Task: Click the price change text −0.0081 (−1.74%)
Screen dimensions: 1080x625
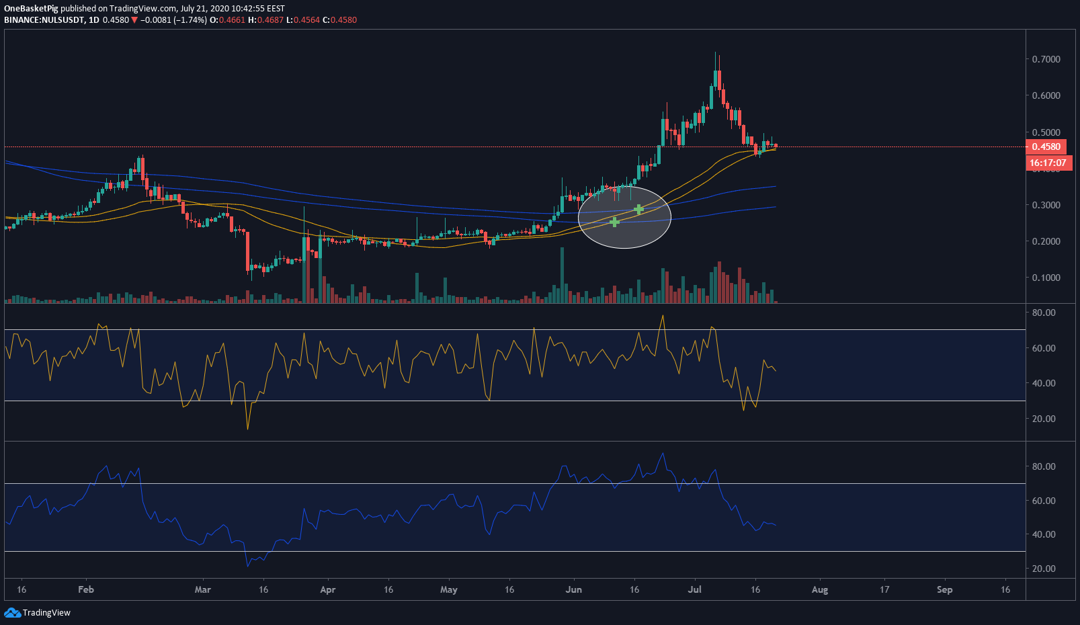Action: tap(173, 20)
